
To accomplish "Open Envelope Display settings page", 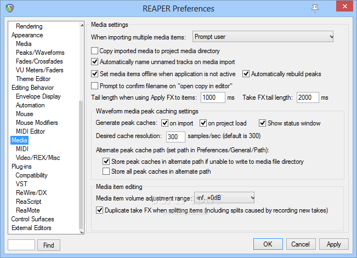I will (38, 96).
